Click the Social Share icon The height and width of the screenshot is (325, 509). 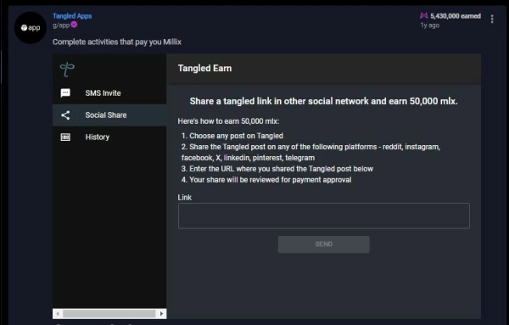click(65, 115)
